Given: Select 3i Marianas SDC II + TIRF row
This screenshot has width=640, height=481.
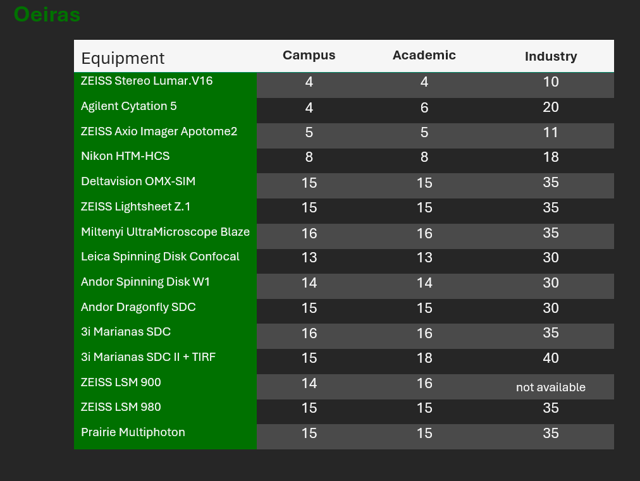Looking at the screenshot, I should 148,357.
